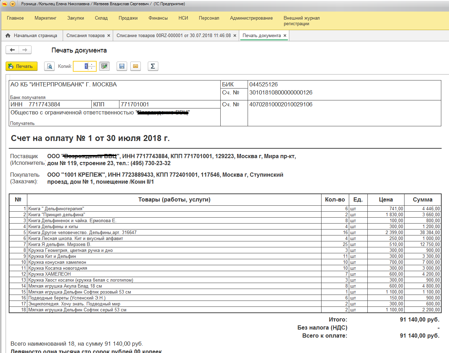Switch to Списание товаров 00RZ-000001 tab

[x=174, y=36]
